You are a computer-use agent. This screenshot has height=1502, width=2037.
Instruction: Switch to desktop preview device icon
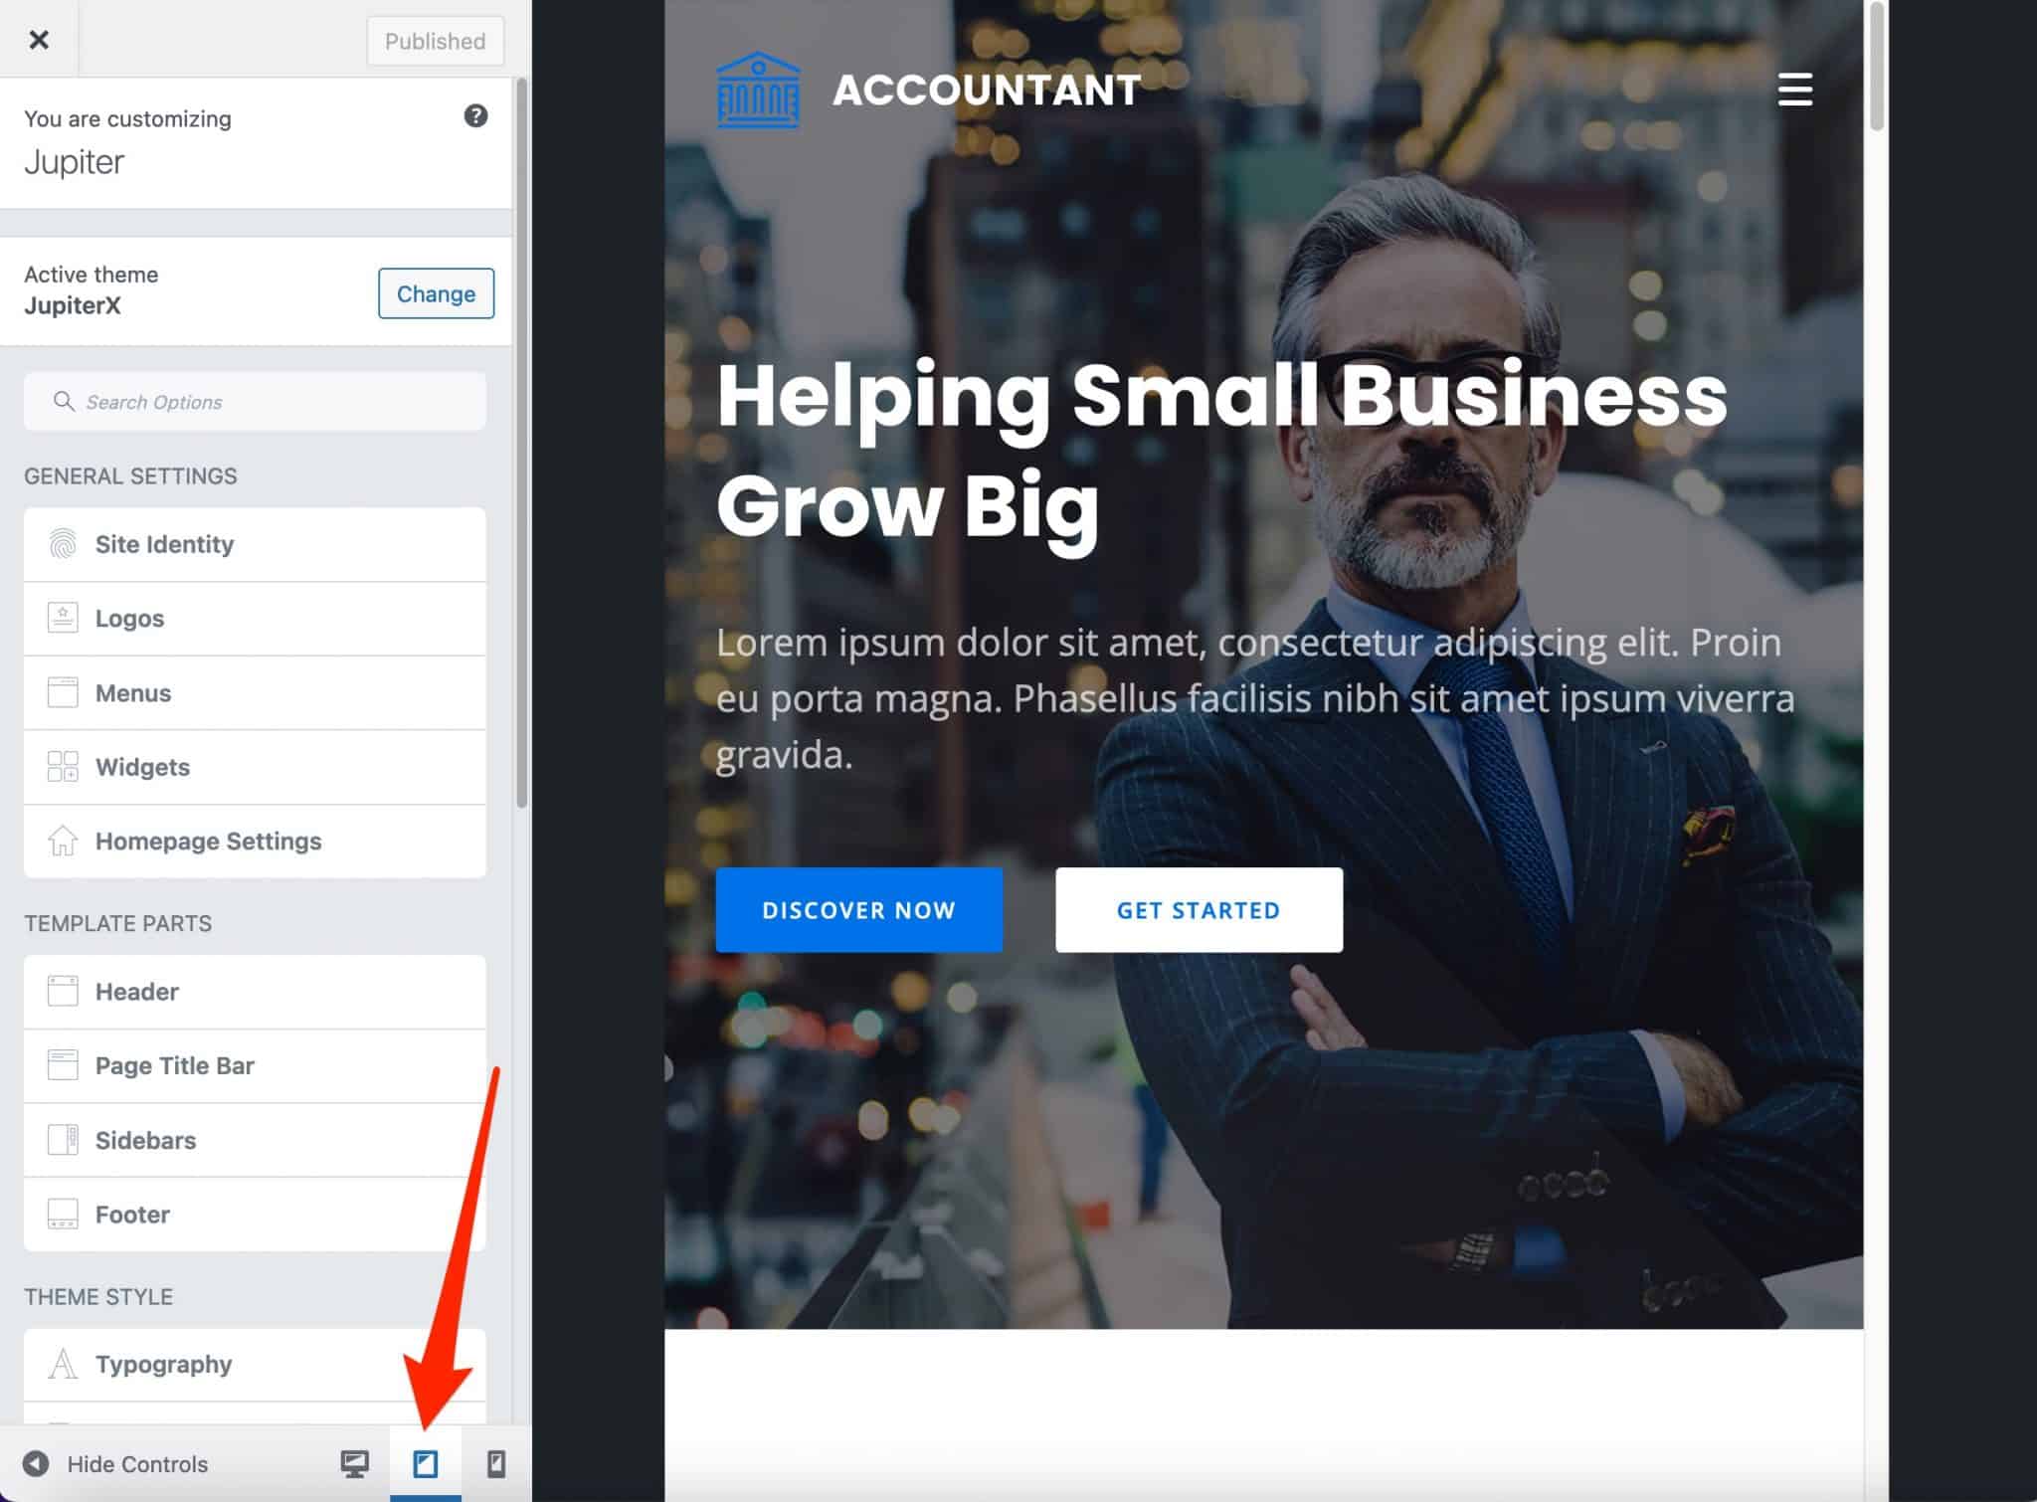[x=354, y=1463]
